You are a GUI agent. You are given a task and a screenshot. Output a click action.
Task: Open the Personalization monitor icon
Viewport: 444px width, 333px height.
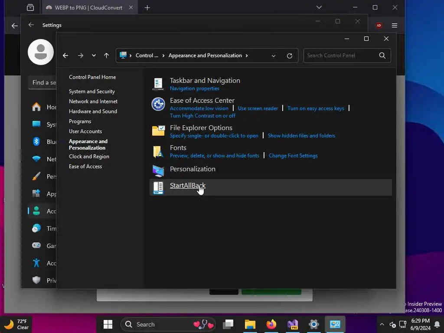point(158,171)
